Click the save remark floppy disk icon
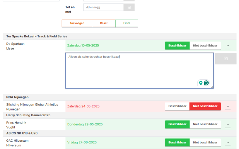Viewport: 239px width, 149px height. click(x=226, y=58)
